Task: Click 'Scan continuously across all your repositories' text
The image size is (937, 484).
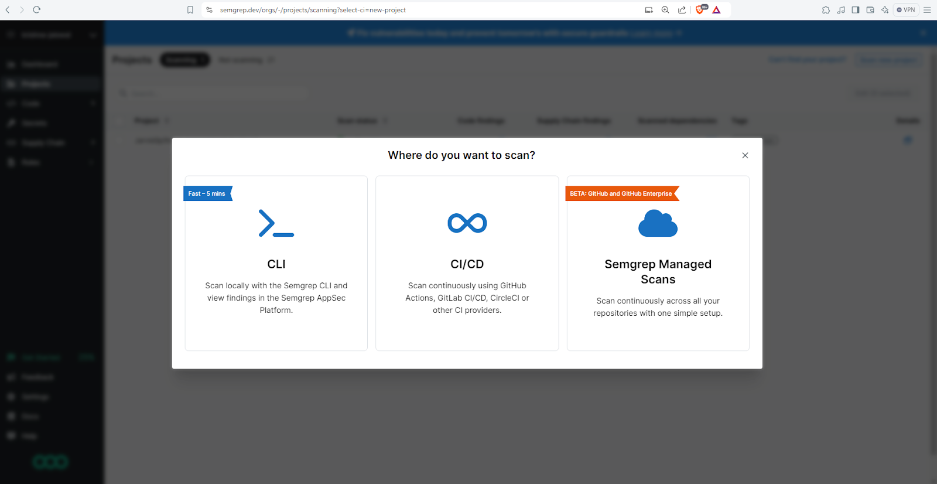Action: 658,307
